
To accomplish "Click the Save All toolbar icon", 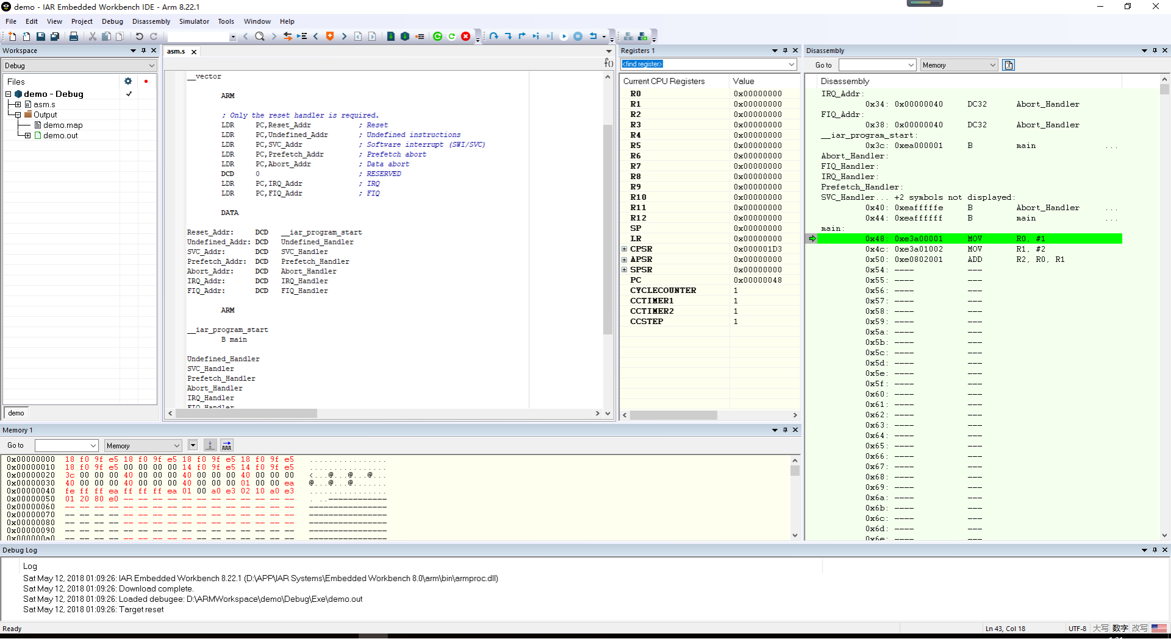I will click(x=55, y=37).
